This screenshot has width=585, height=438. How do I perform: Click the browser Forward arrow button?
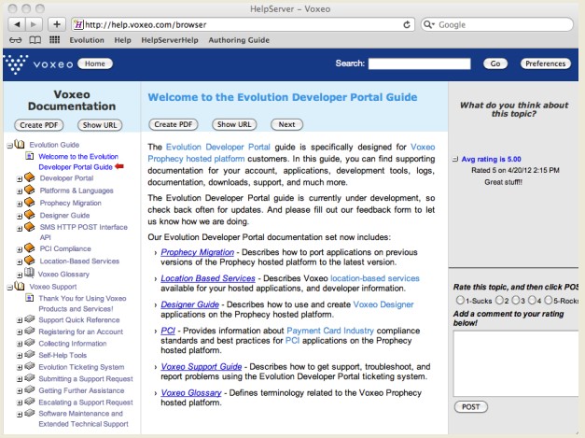34,24
